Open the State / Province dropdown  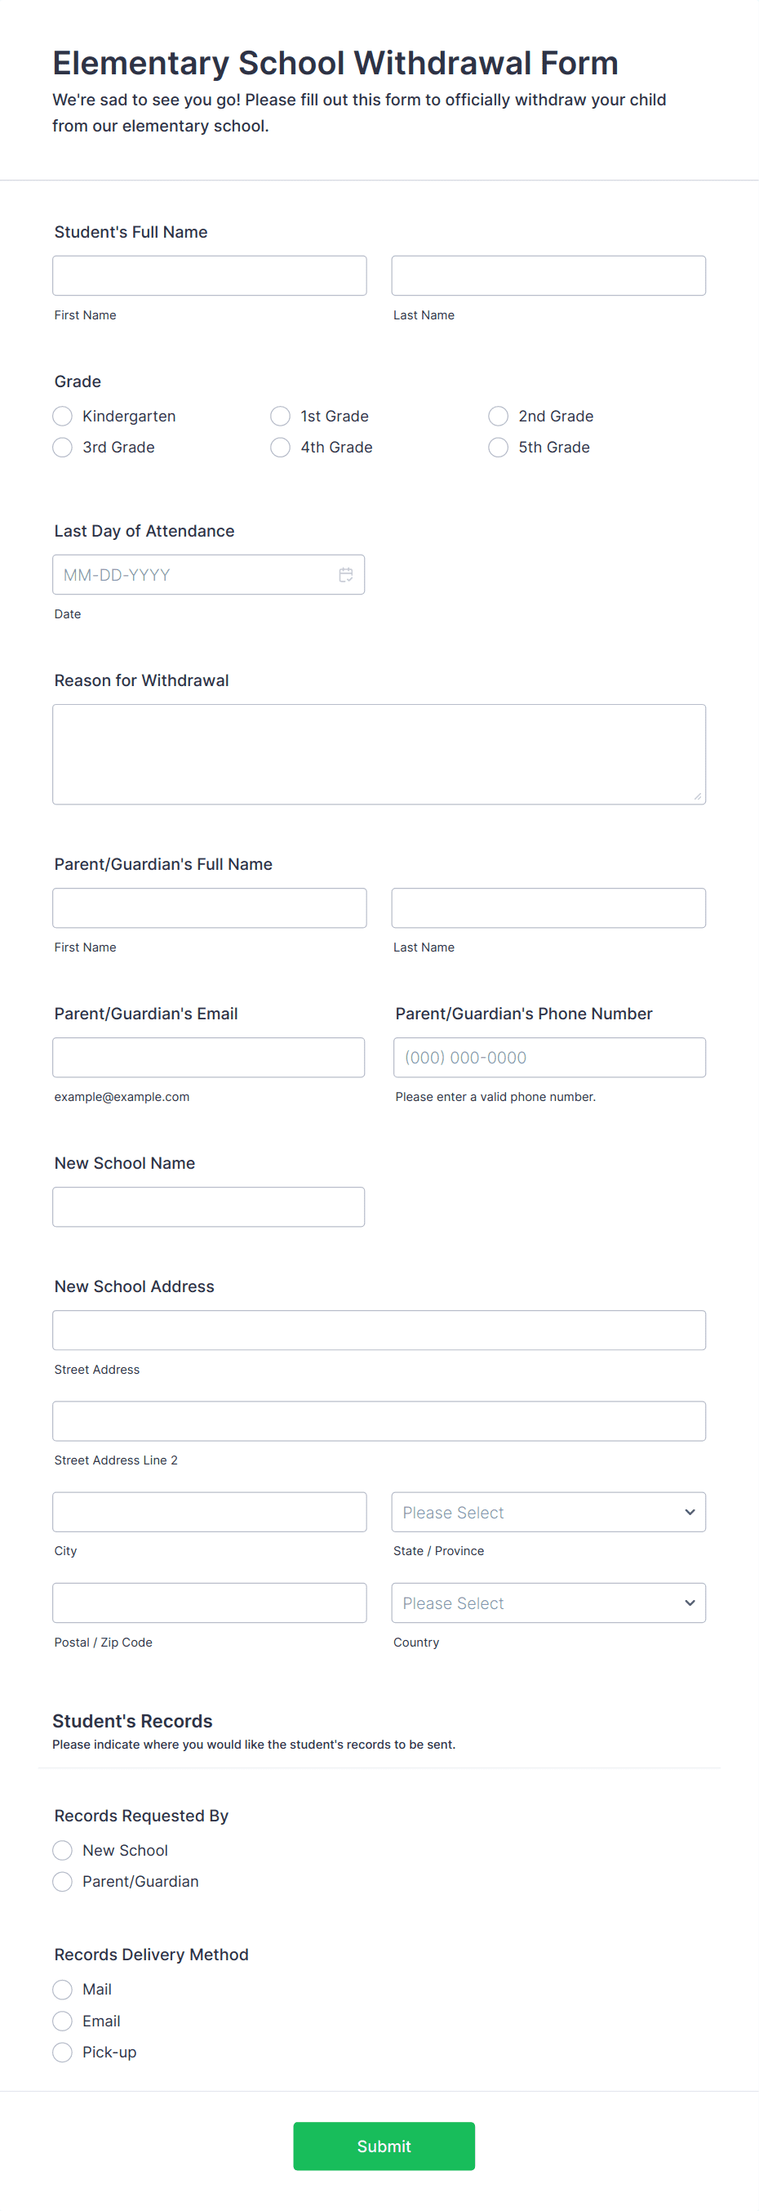(x=548, y=1512)
